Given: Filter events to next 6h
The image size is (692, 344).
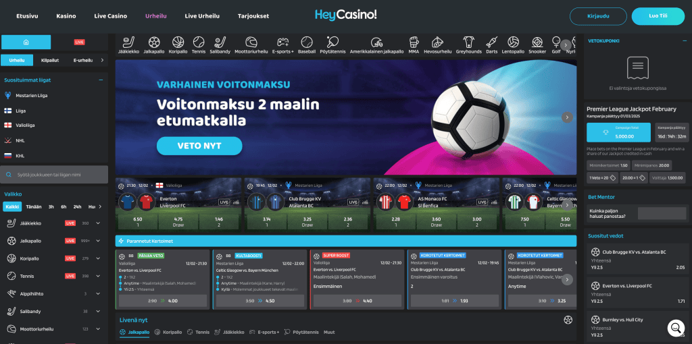Looking at the screenshot, I should pyautogui.click(x=64, y=206).
